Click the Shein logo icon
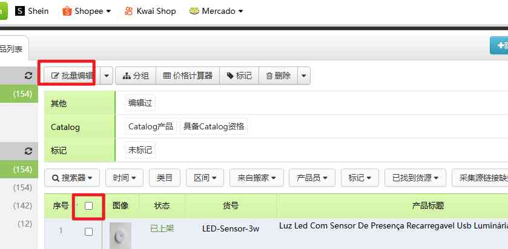 tap(20, 11)
